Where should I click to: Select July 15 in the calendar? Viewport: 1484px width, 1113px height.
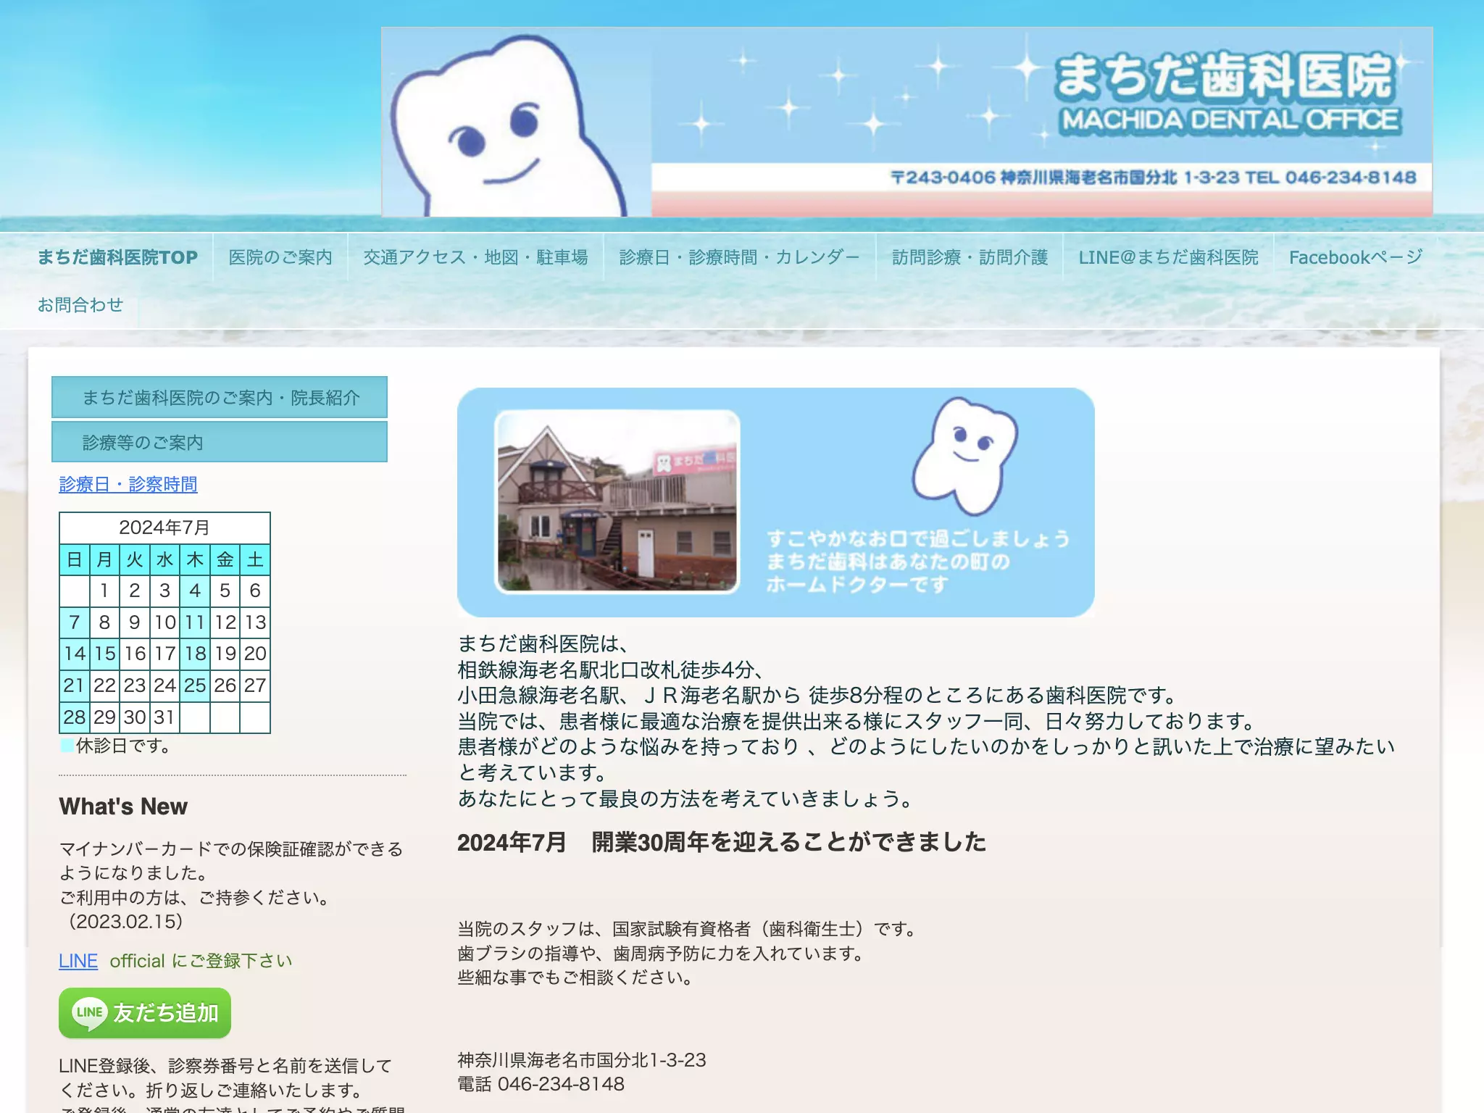[x=104, y=654]
